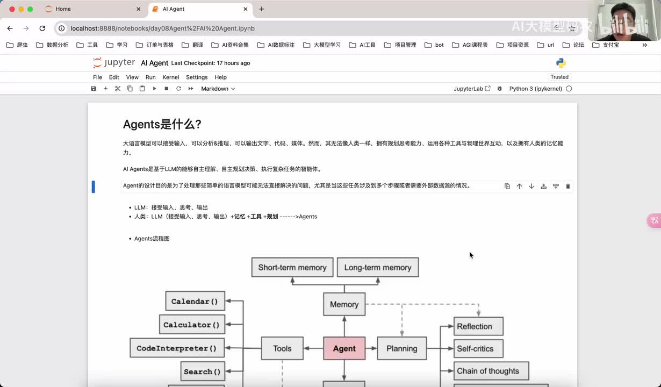Image resolution: width=661 pixels, height=387 pixels.
Task: Open the cell type Markdown dropdown
Action: [x=218, y=89]
